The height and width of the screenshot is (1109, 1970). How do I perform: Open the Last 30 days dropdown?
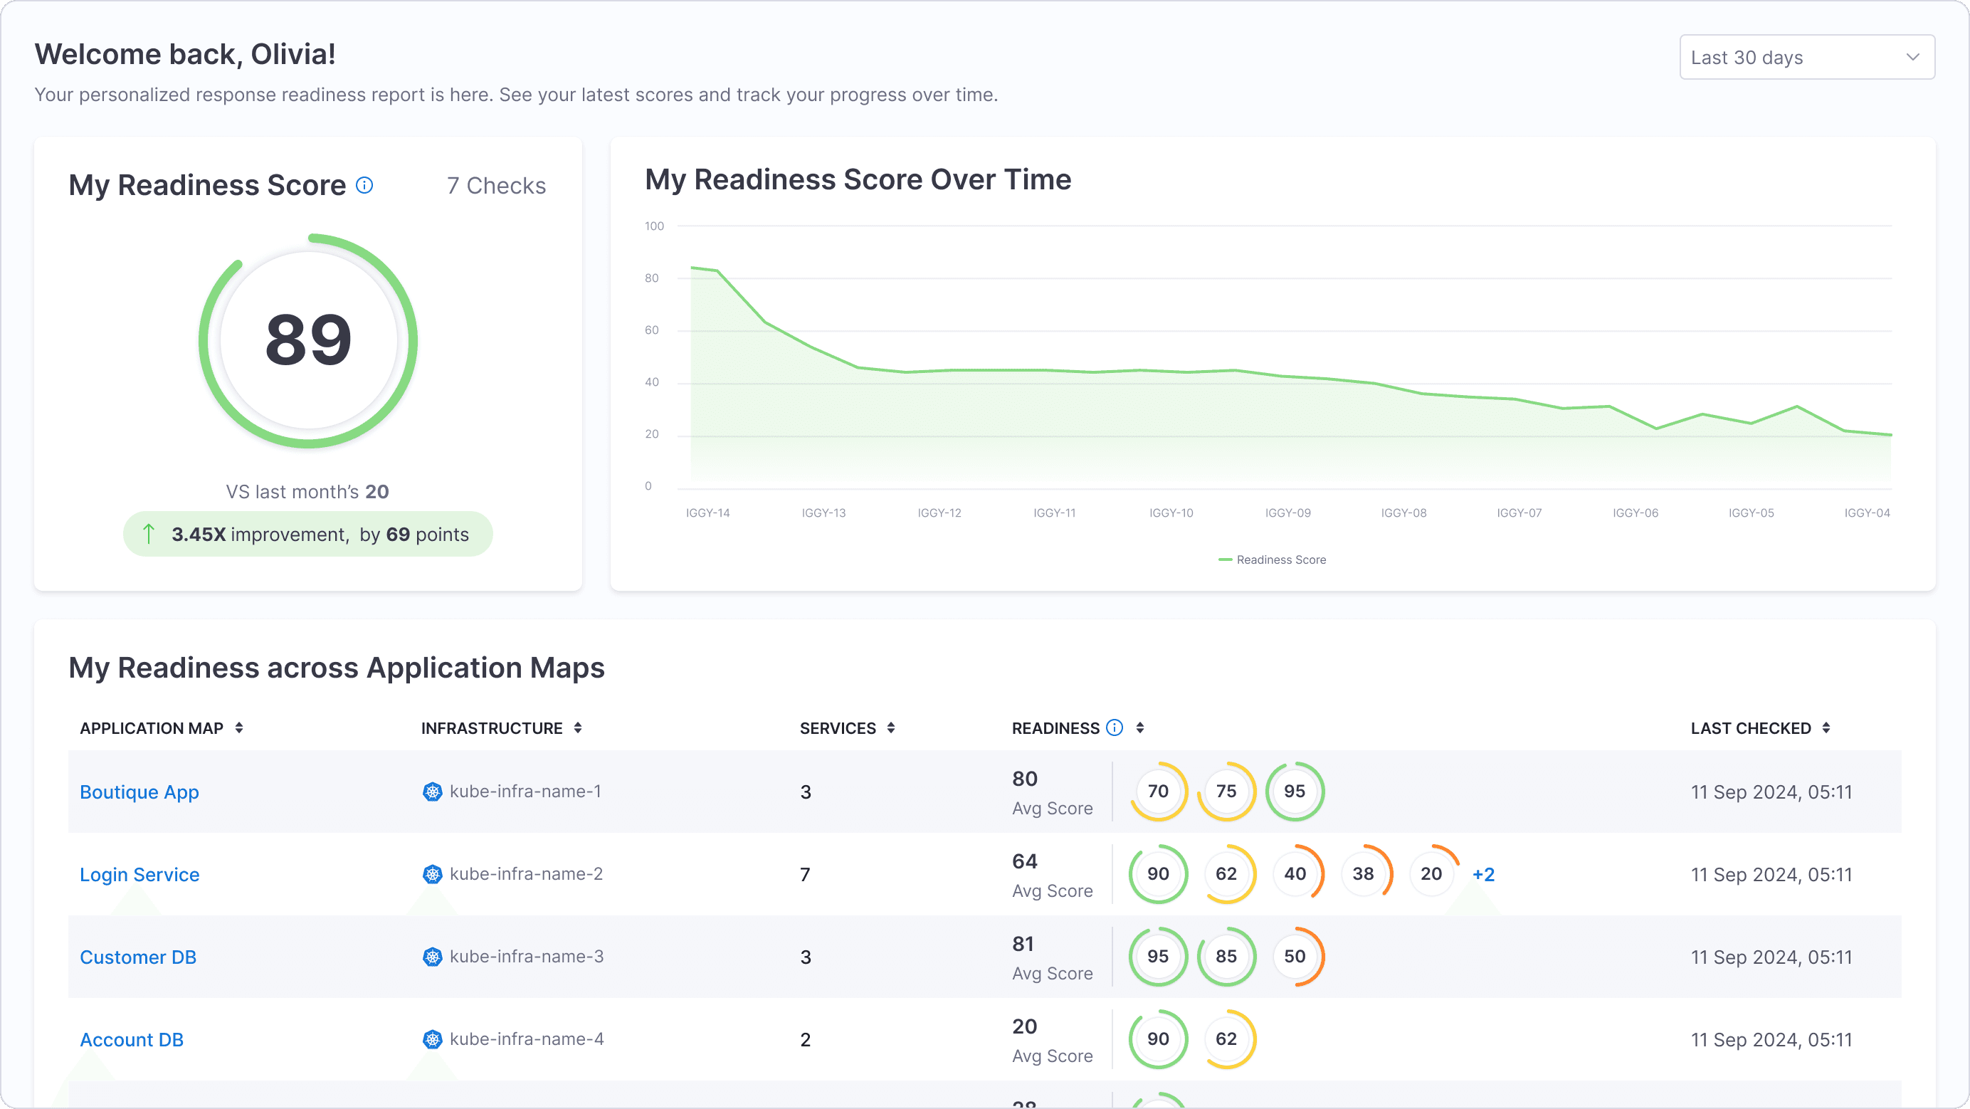coord(1806,58)
